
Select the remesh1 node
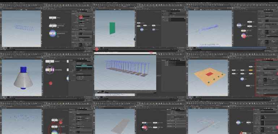pos(50,70)
